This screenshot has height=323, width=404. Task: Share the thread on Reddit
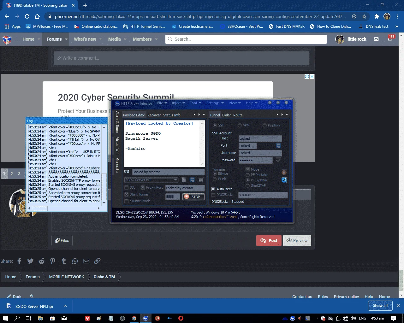click(x=41, y=261)
